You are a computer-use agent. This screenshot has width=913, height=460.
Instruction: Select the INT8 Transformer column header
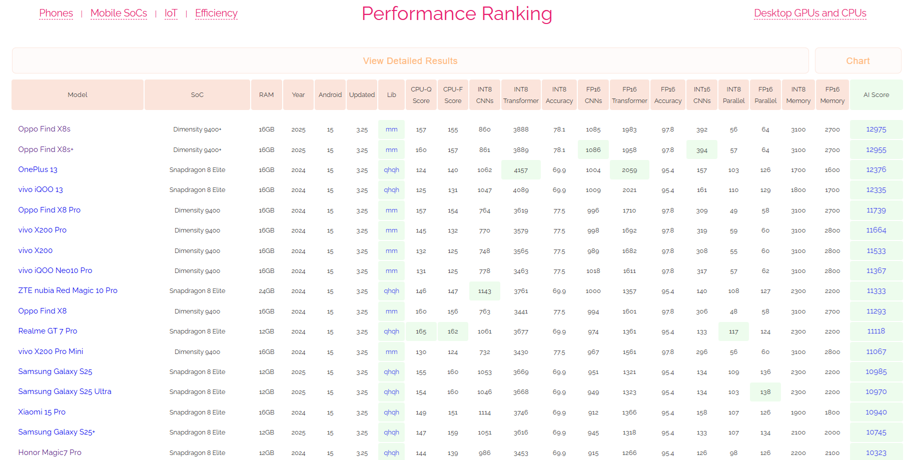521,94
